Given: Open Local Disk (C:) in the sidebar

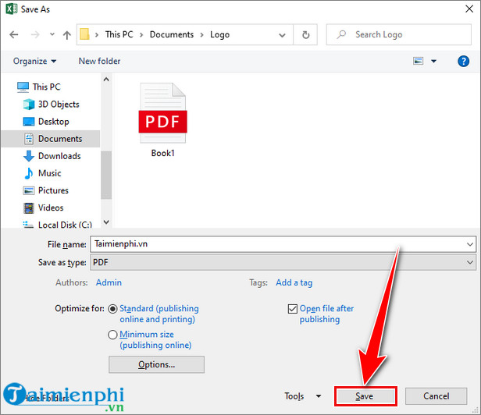Looking at the screenshot, I should 65,225.
